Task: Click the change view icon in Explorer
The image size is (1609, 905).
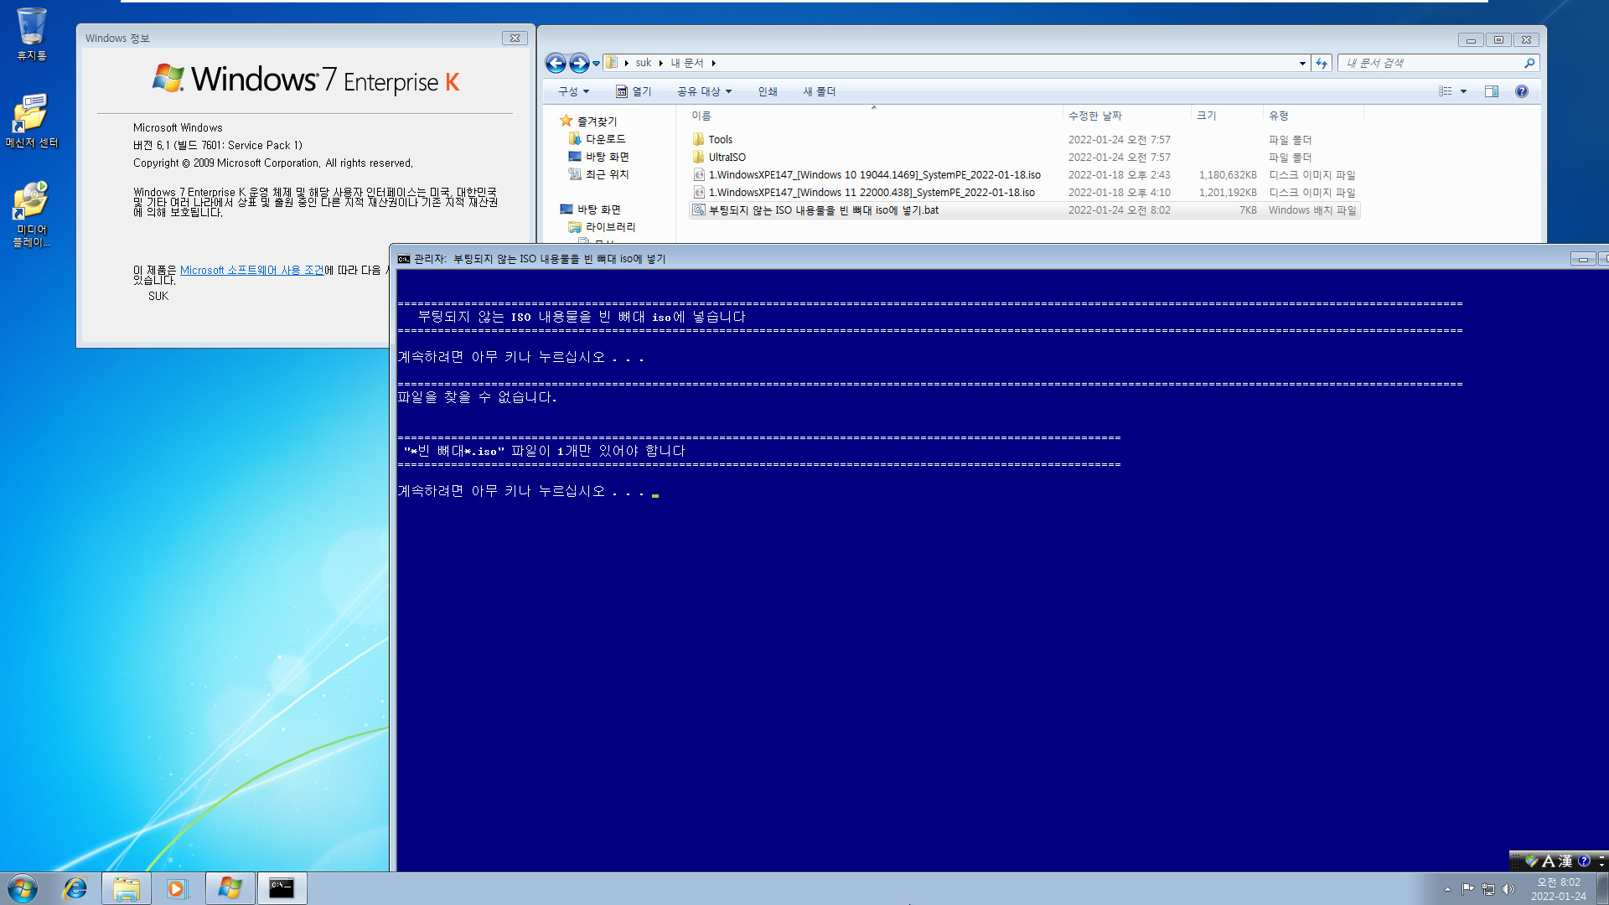Action: tap(1446, 91)
